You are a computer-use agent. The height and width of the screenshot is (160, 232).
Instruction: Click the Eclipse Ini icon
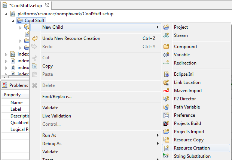[167, 74]
